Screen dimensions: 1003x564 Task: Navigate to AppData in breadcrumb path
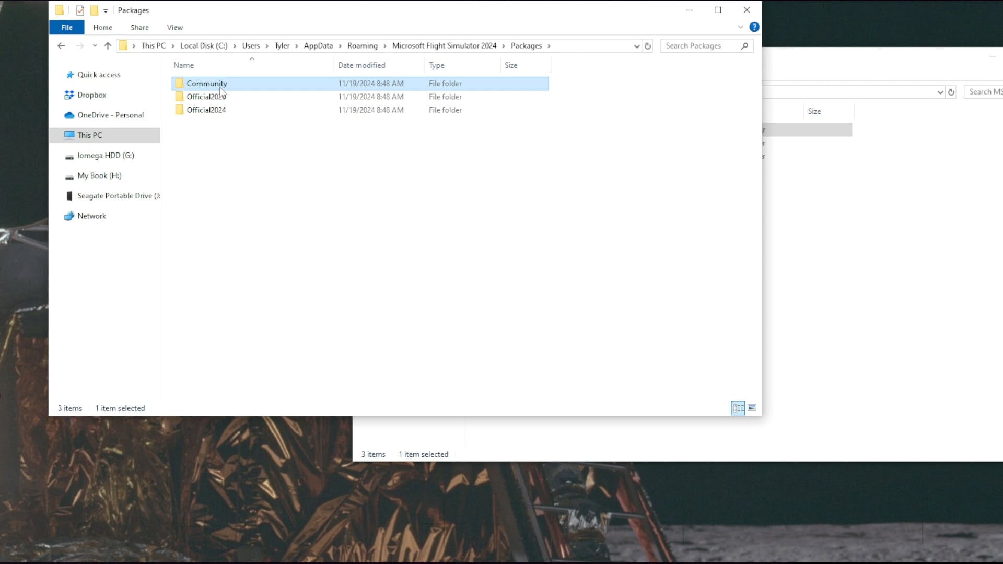coord(318,46)
